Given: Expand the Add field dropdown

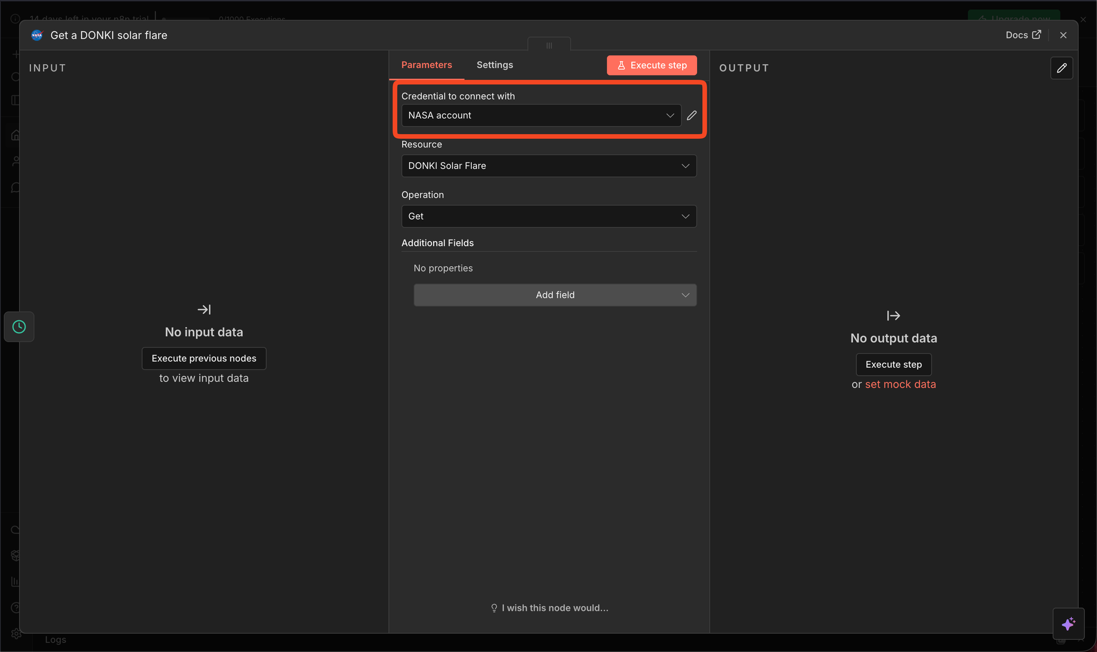Looking at the screenshot, I should [x=555, y=295].
